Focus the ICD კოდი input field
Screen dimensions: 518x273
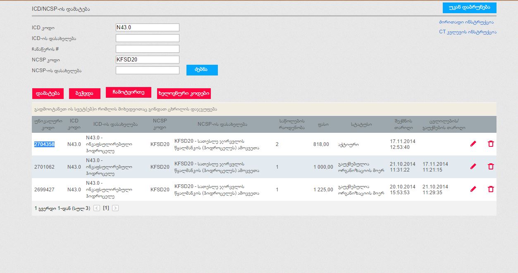[147, 28]
